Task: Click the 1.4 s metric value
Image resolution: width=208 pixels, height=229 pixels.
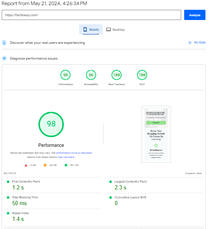Action: click(18, 219)
